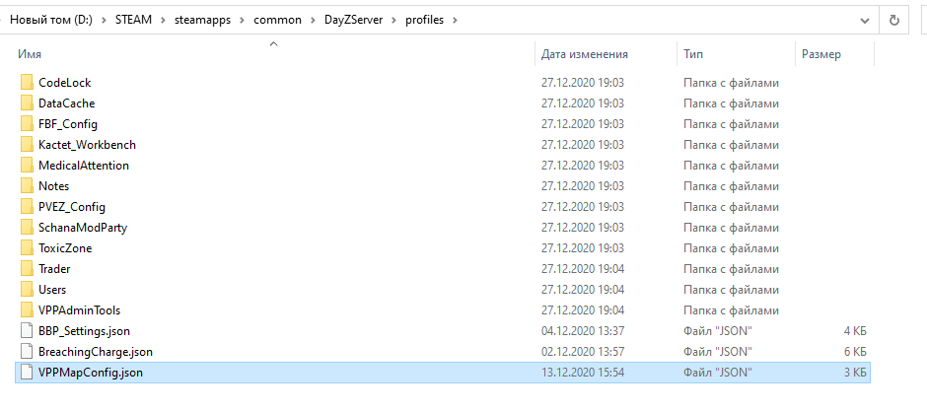Select the MedicalAttention folder name
The image size is (927, 411).
point(84,166)
